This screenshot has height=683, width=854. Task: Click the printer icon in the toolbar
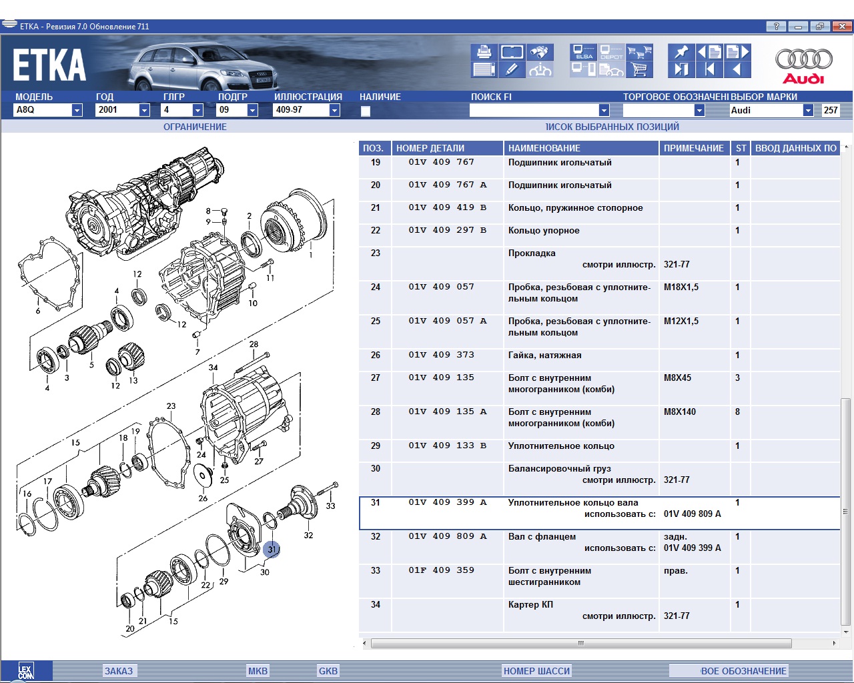(484, 52)
